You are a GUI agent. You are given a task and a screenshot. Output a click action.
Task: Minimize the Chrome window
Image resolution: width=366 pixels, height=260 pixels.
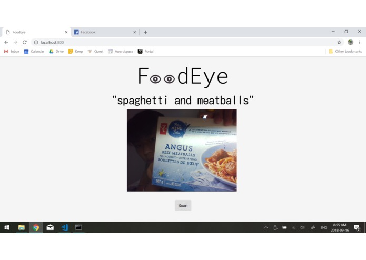(333, 32)
